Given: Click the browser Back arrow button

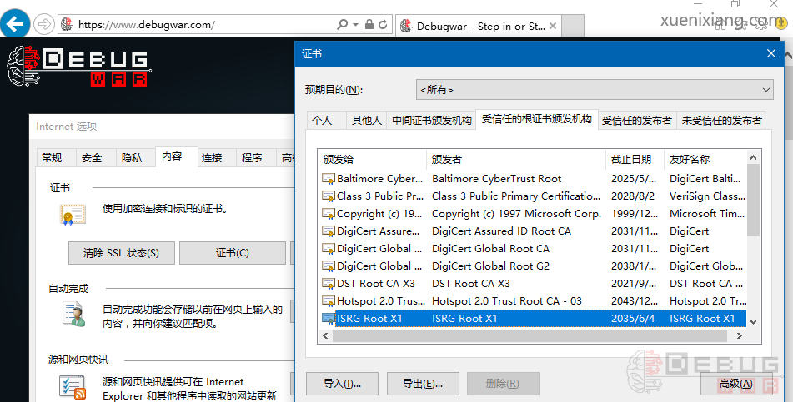Looking at the screenshot, I should [x=15, y=24].
